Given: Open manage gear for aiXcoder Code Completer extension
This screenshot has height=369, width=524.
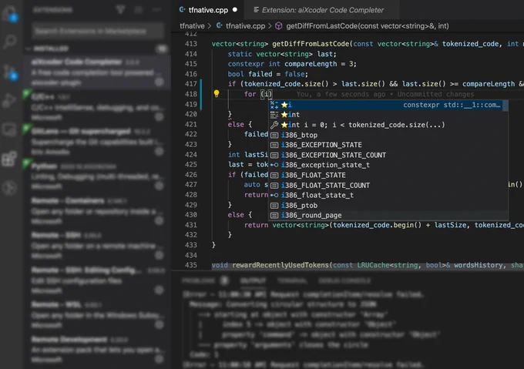Looking at the screenshot, I should click(x=160, y=82).
